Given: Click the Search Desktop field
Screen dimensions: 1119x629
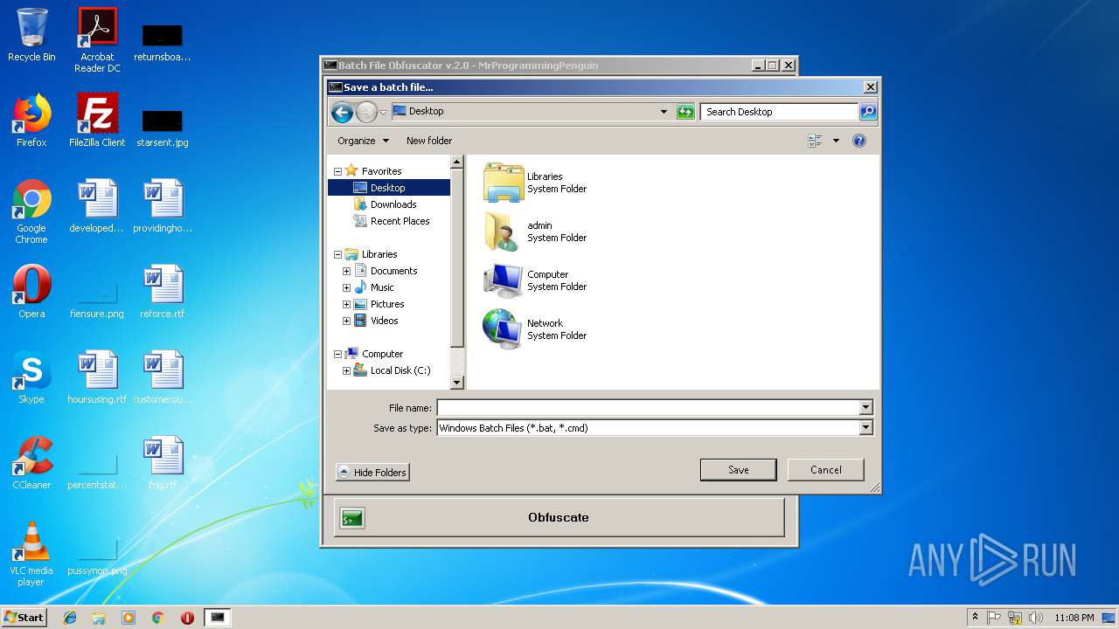Looking at the screenshot, I should 779,112.
